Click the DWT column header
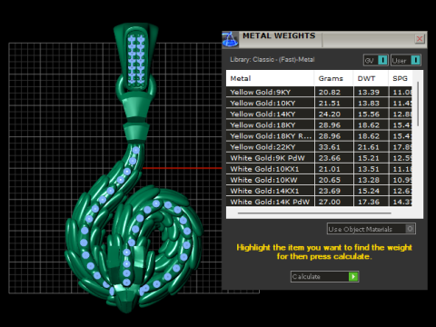Image resolution: width=436 pixels, height=327 pixels. 371,78
